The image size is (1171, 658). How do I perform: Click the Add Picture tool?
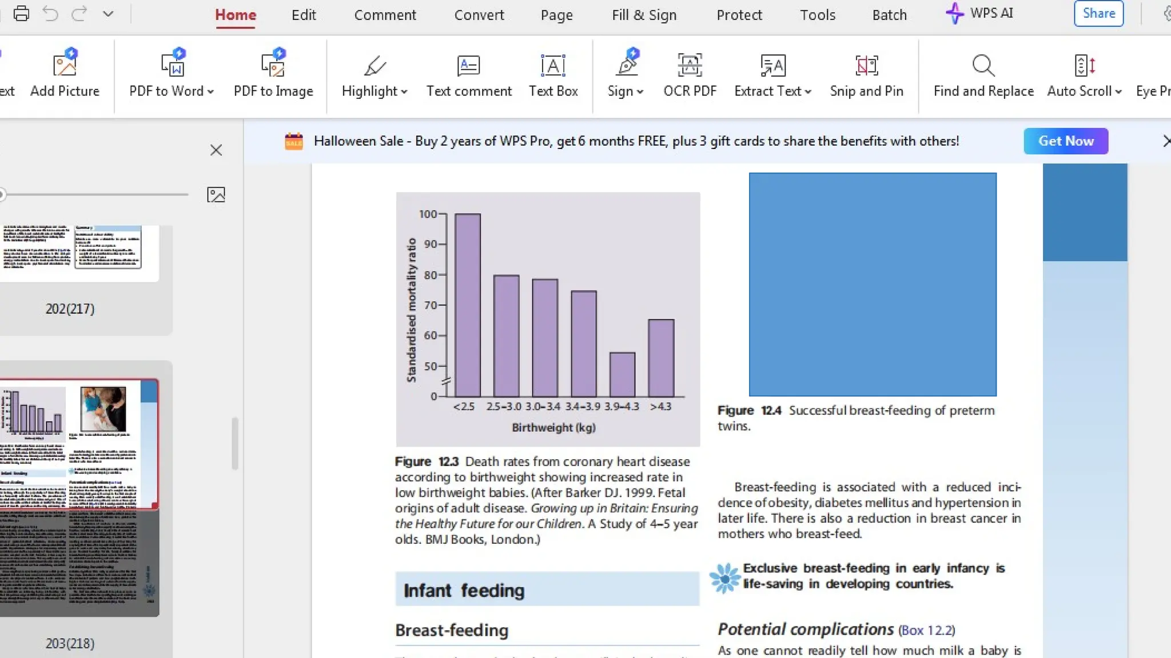point(65,73)
